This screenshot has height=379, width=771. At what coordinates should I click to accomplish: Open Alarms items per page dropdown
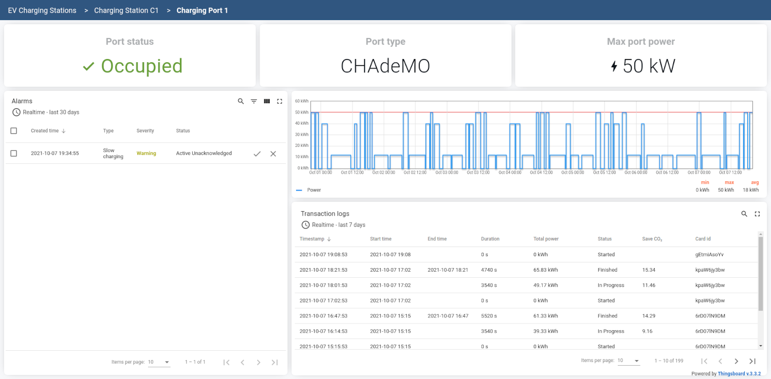click(159, 362)
